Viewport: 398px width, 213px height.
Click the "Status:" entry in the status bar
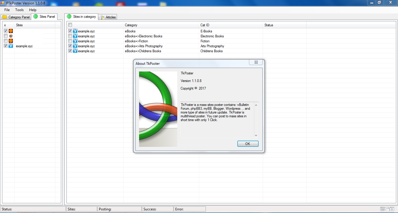33,209
